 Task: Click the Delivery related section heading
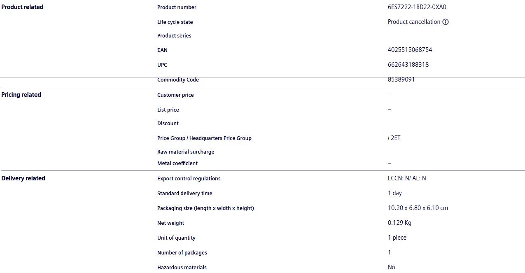[23, 178]
